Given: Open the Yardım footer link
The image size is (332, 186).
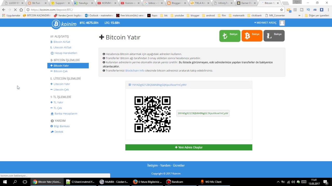Looking at the screenshot, I should tap(165, 165).
